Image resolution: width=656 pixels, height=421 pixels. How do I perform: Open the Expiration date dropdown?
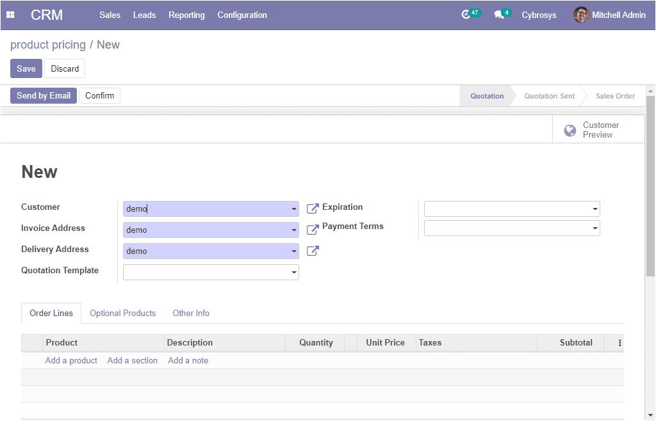(595, 209)
